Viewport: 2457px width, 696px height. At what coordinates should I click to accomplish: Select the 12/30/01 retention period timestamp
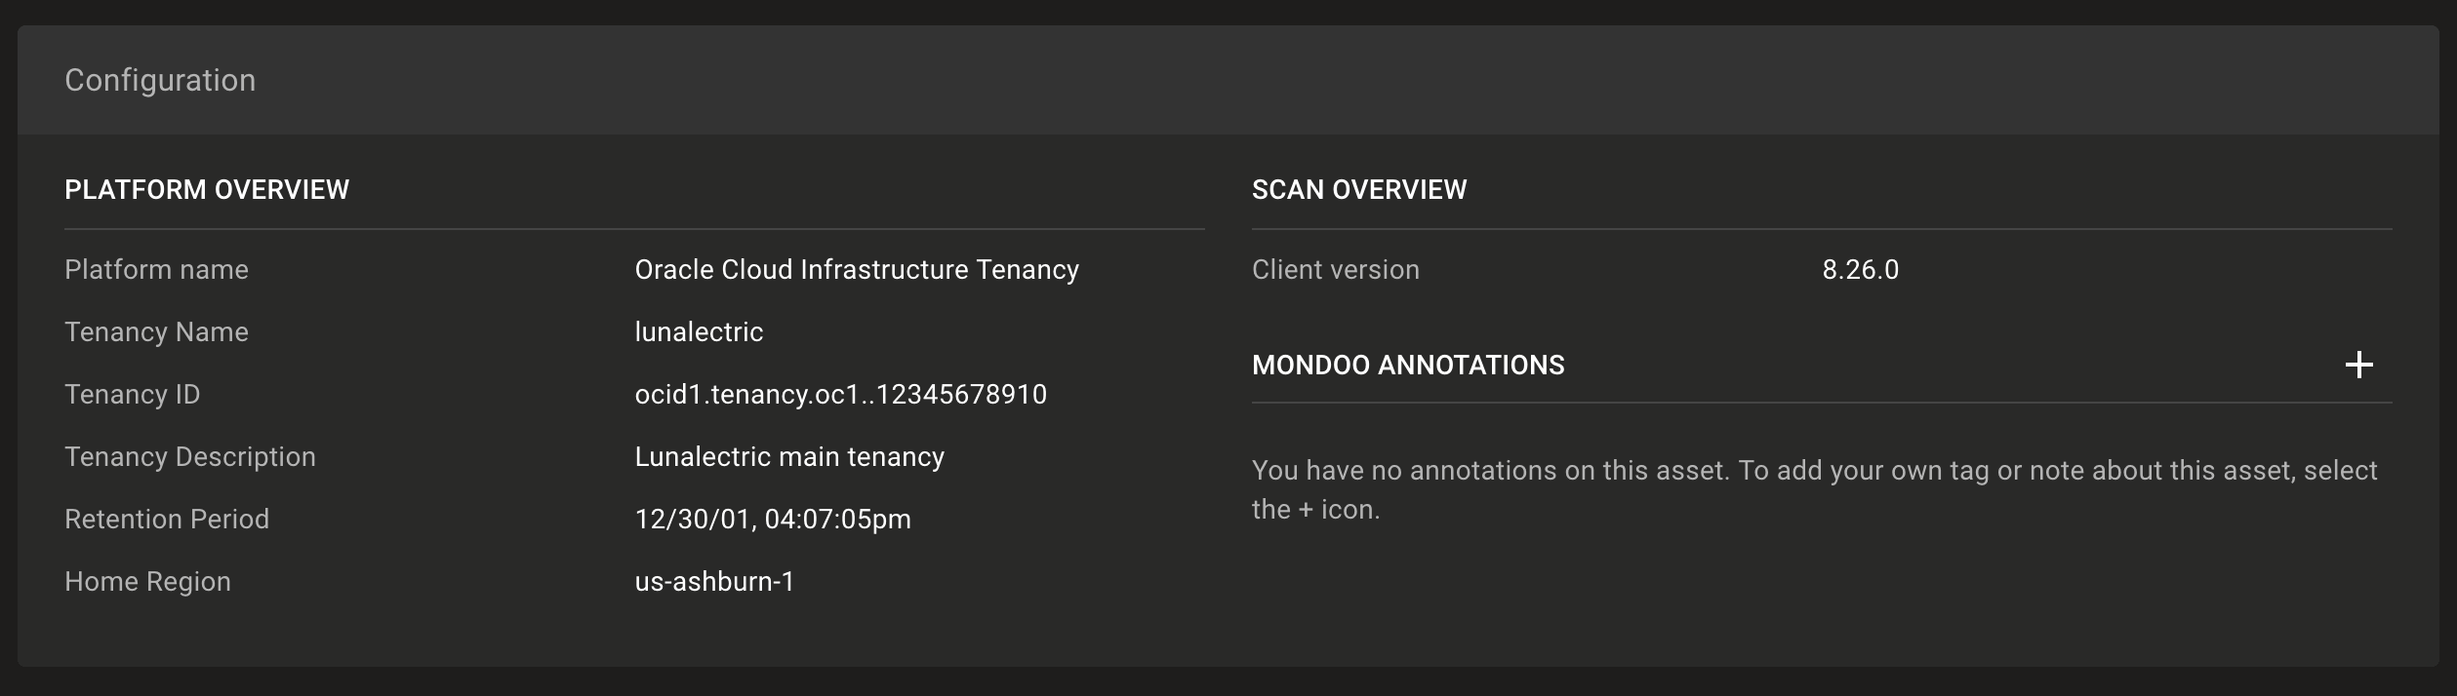click(774, 519)
